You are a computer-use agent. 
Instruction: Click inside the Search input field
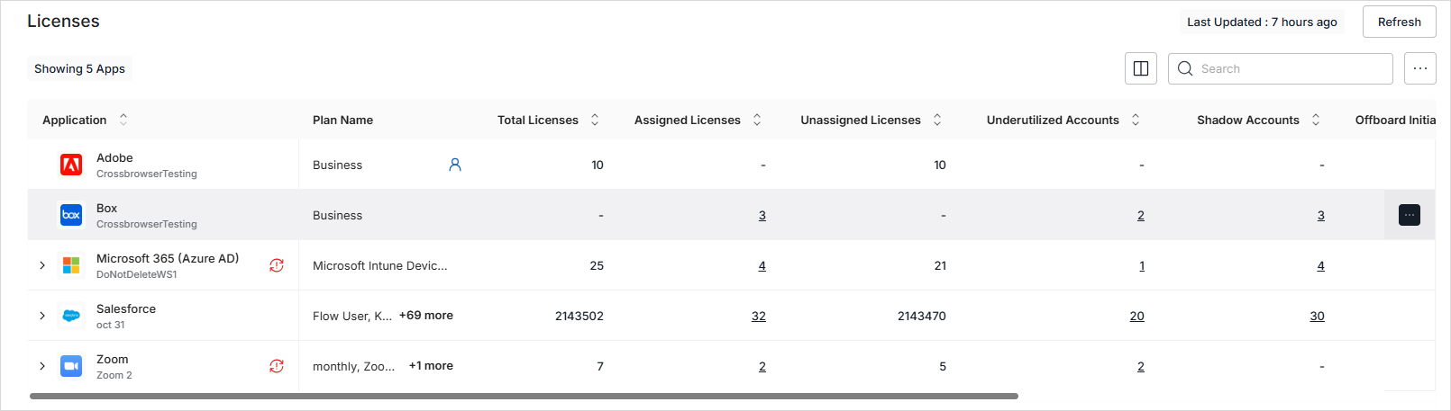(1281, 68)
